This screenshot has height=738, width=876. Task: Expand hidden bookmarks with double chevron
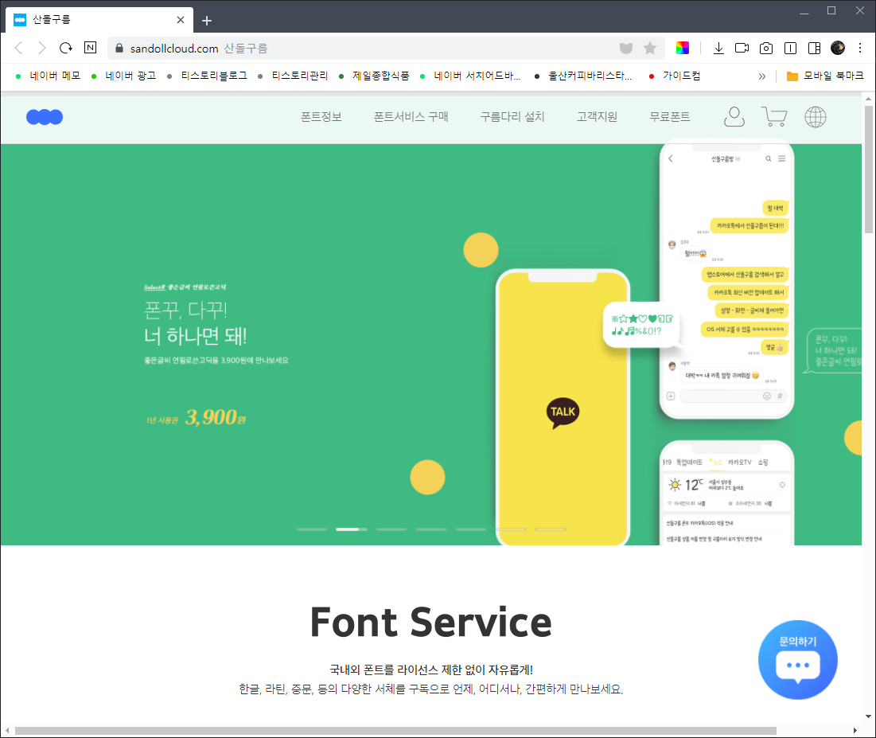click(762, 76)
